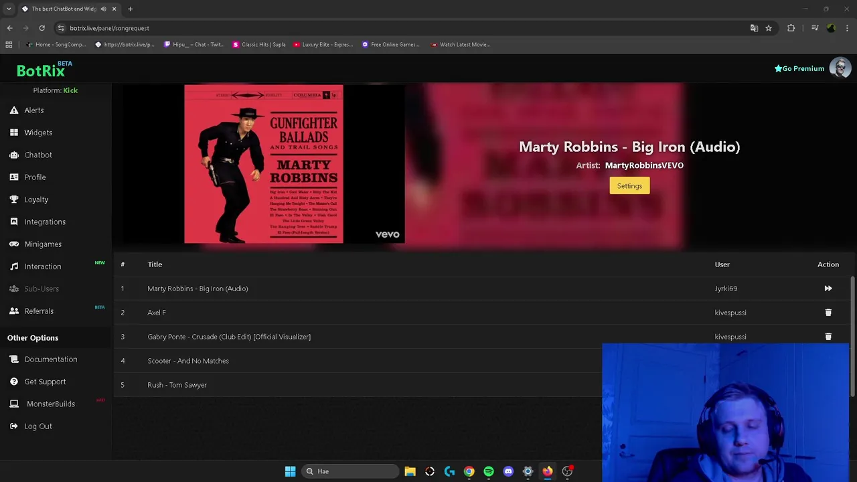The image size is (857, 482).
Task: Open Integrations in the sidebar
Action: 45,222
